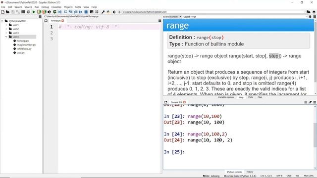The width and height of the screenshot is (317, 178).
Task: Expand the unit1 folder
Action: tap(6, 25)
